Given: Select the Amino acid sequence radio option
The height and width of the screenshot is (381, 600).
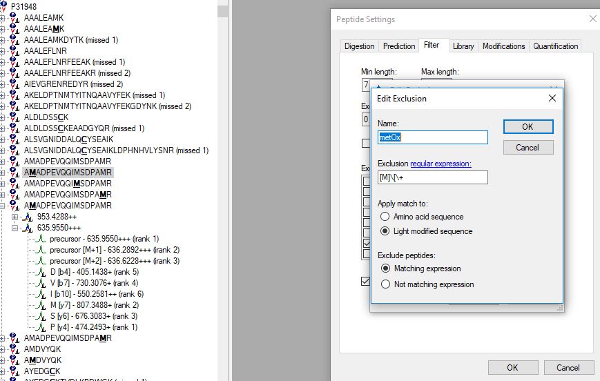Looking at the screenshot, I should (385, 217).
